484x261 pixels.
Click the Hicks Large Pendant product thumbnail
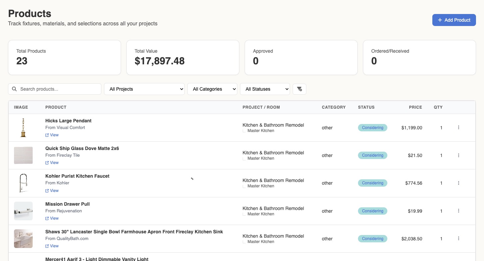[x=23, y=127]
